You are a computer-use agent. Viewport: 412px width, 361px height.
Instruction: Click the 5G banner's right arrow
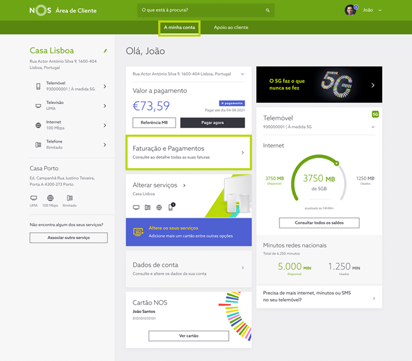[x=373, y=85]
